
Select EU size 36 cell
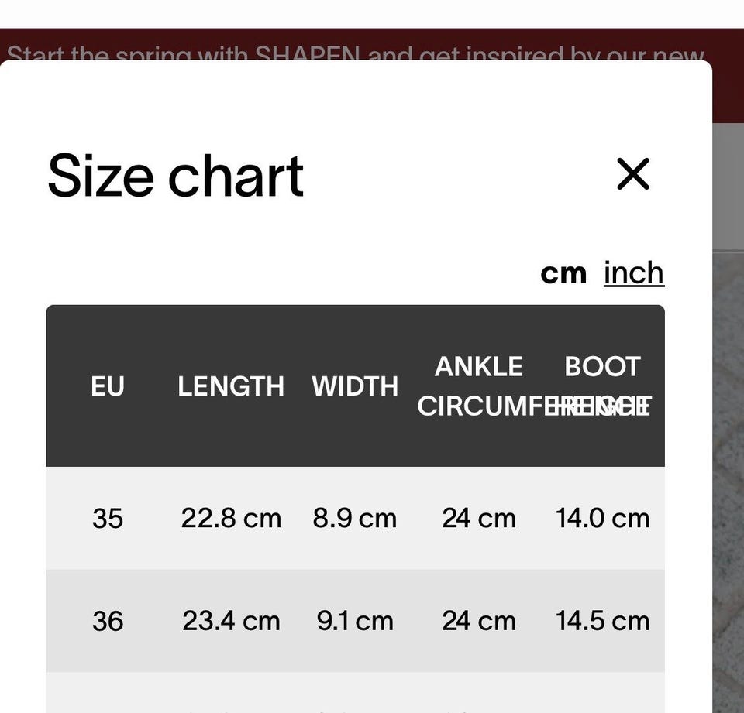tap(108, 621)
